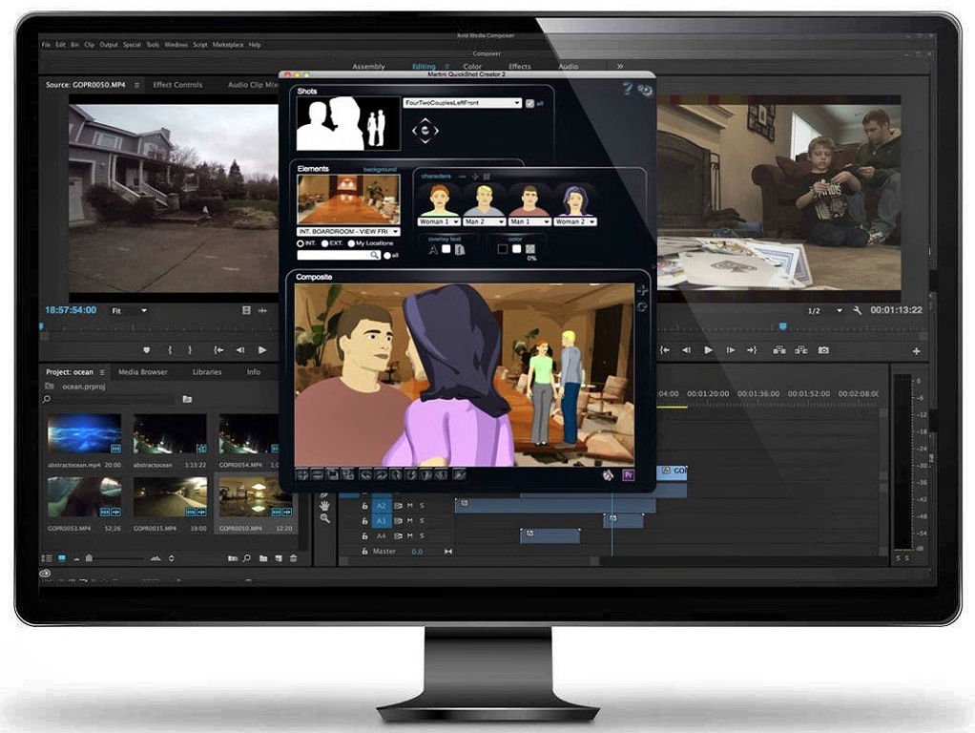Open the Man 1 character dropdown
The height and width of the screenshot is (733, 975).
(x=529, y=221)
